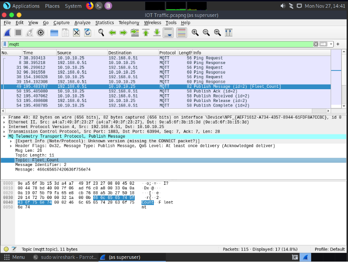
Task: Open the expert information status bar icon
Action: click(x=6, y=249)
